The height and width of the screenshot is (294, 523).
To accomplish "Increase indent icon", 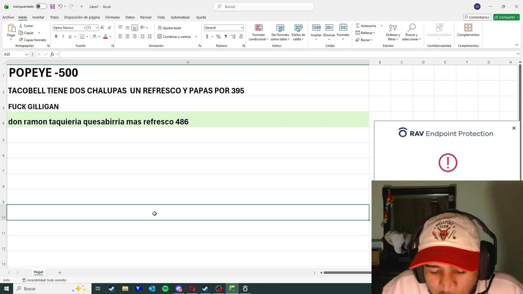I will [x=150, y=36].
